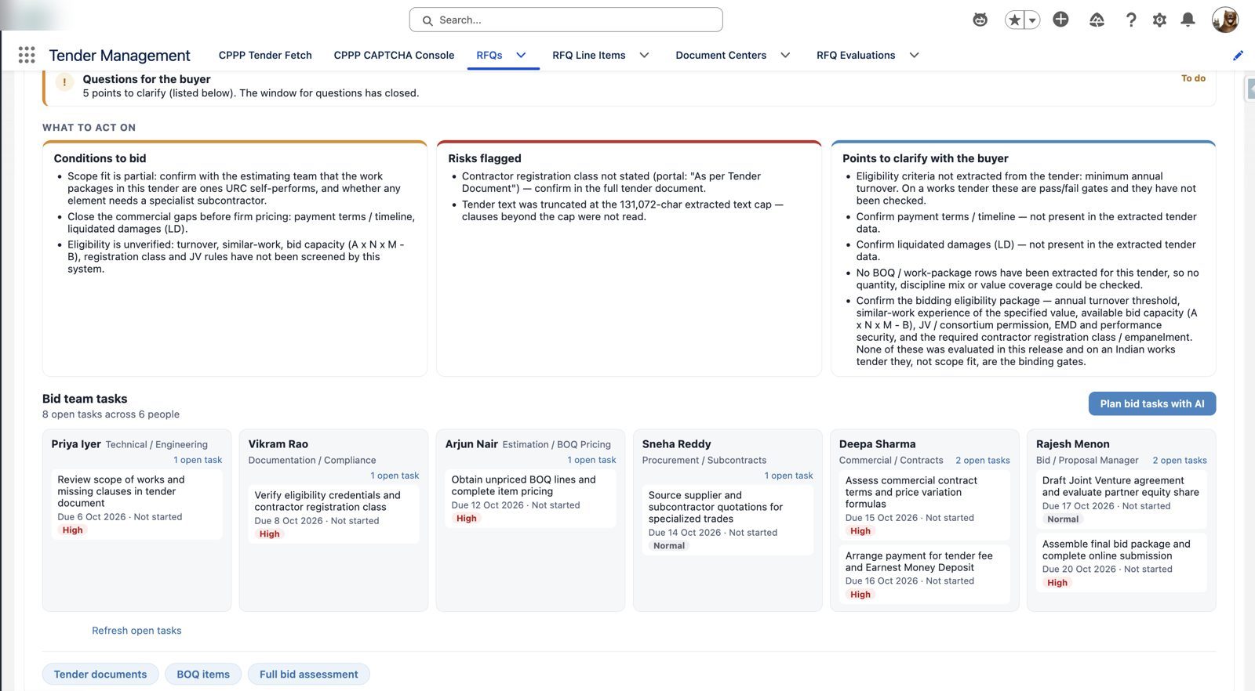Open the Setup gear icon

point(1159,20)
